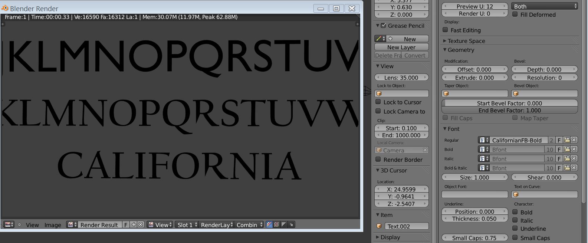
Task: Open the View menu in render window
Action: tap(32, 225)
